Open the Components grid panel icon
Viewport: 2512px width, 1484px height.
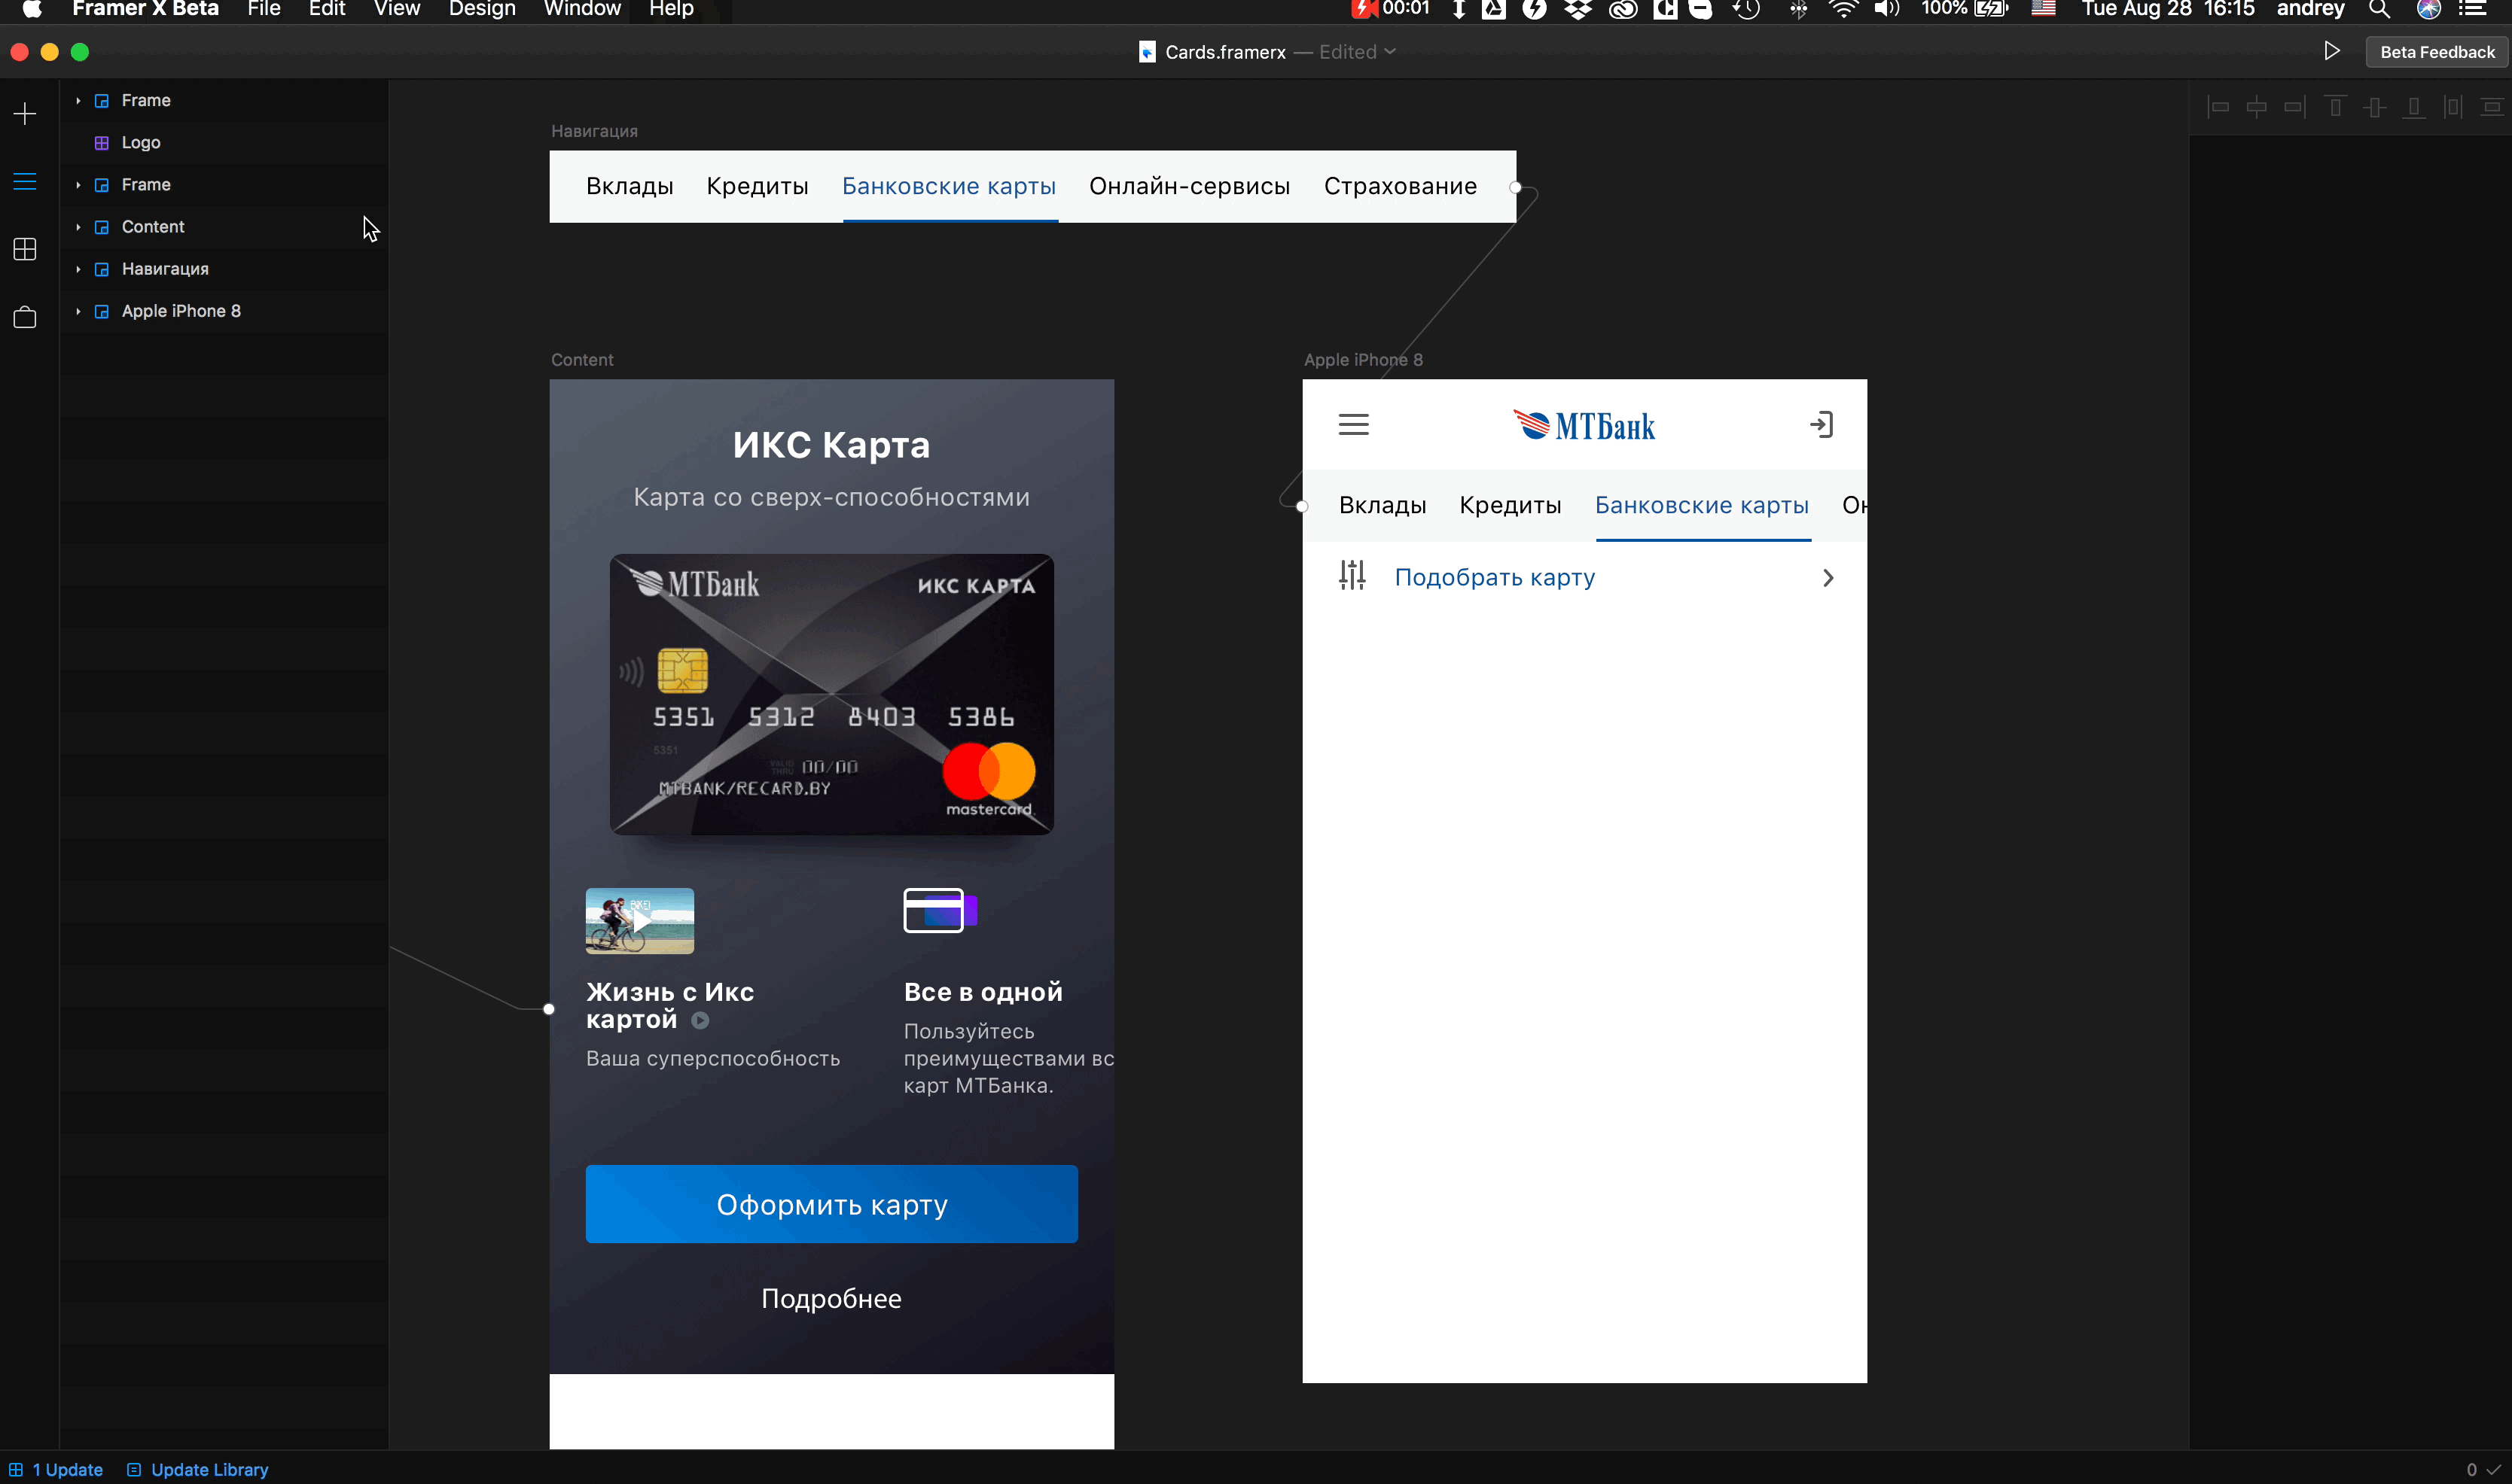[x=25, y=249]
